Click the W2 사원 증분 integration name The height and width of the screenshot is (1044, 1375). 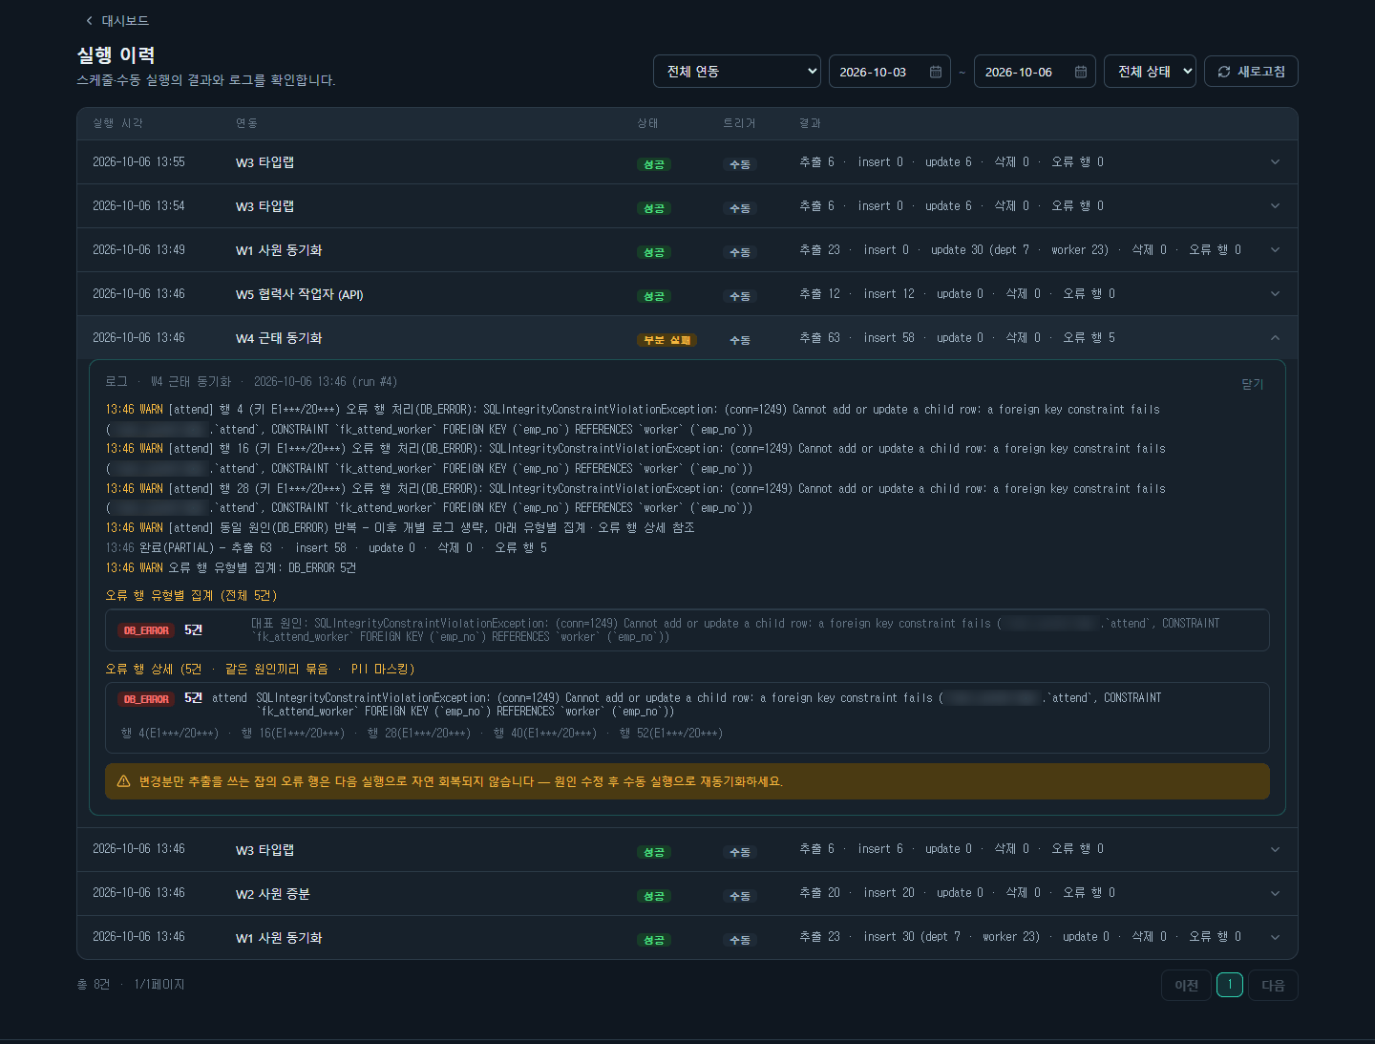[x=273, y=894]
